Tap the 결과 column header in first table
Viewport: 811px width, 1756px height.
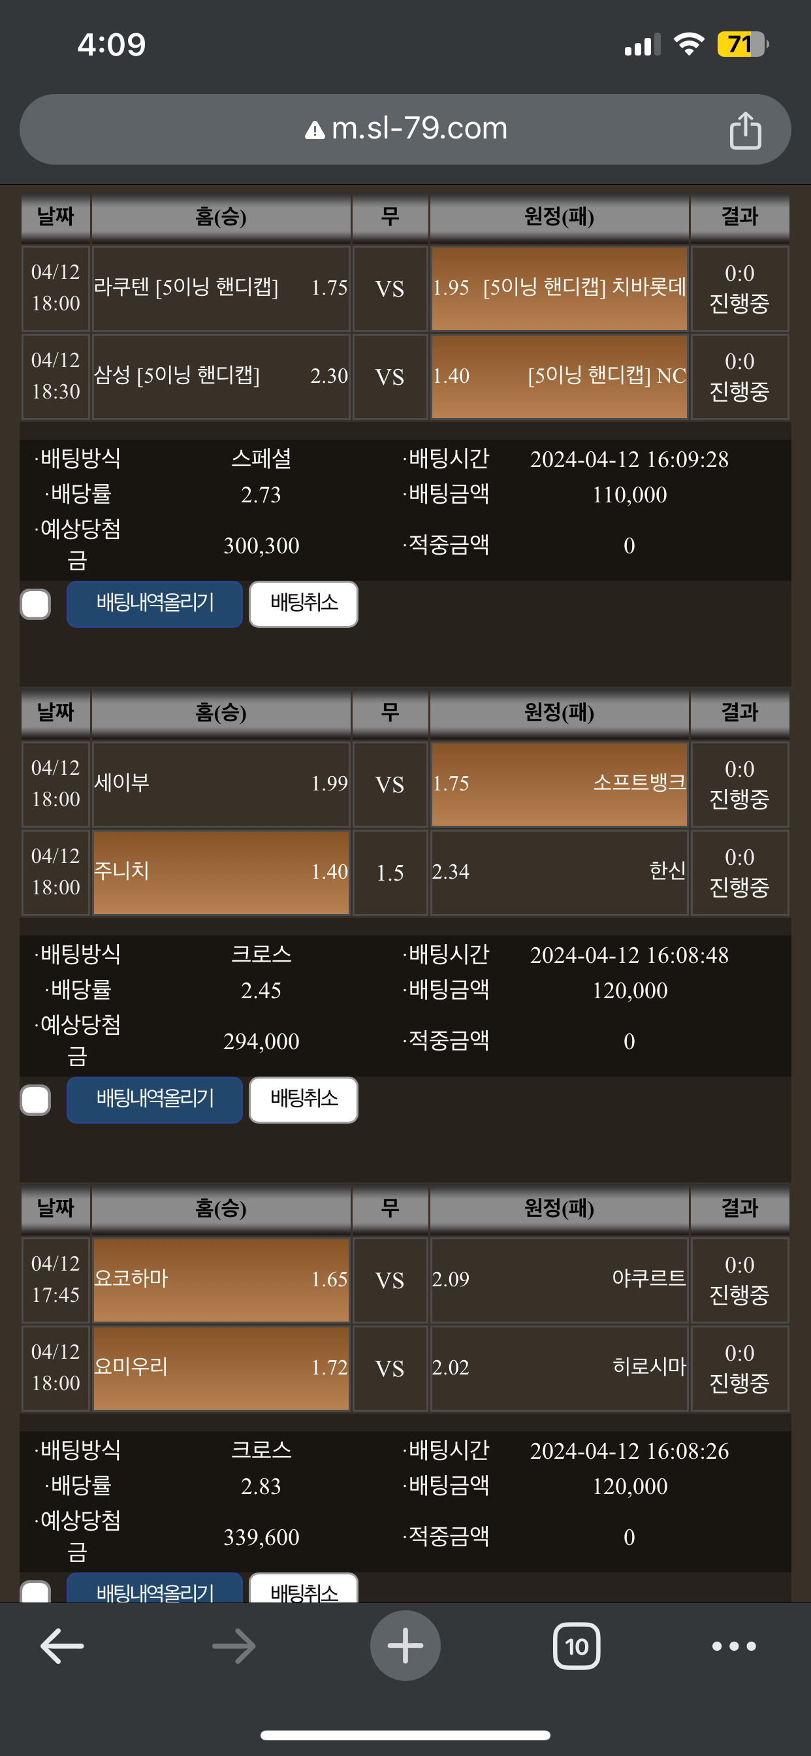[740, 218]
